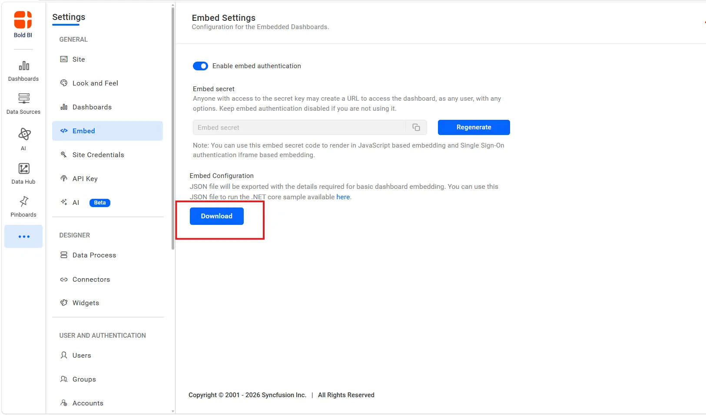Open Data Hub in the left rail

(x=23, y=174)
